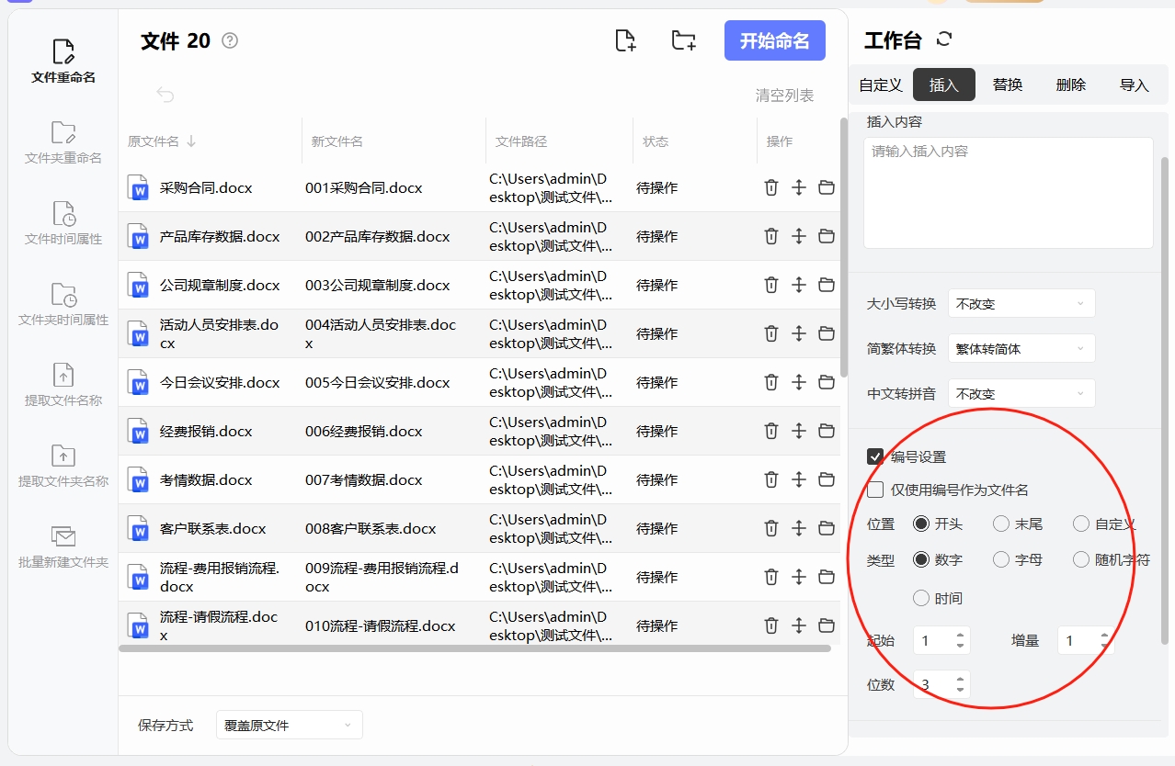Screen dimensions: 1175x766
Task: Delete the 采购合同.docx row with trash icon
Action: pos(771,187)
